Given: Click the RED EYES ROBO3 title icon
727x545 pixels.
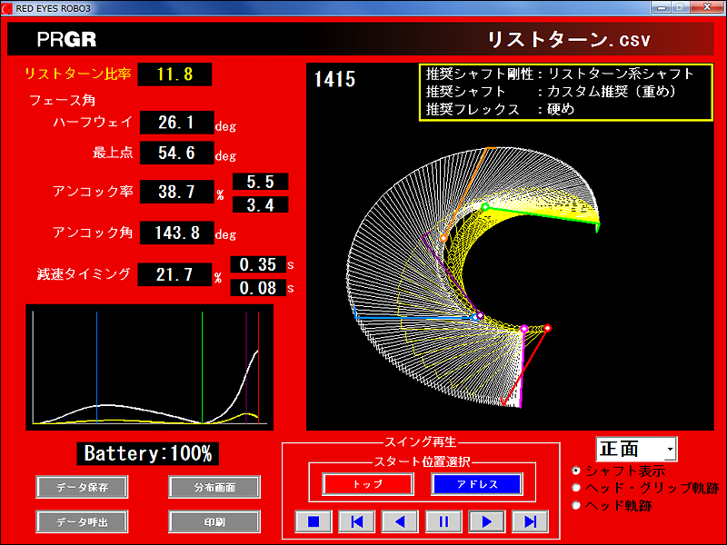Looking at the screenshot, I should [x=8, y=7].
